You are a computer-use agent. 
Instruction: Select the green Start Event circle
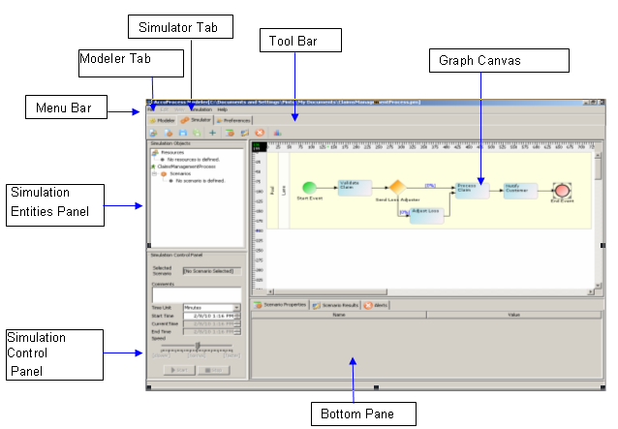310,186
